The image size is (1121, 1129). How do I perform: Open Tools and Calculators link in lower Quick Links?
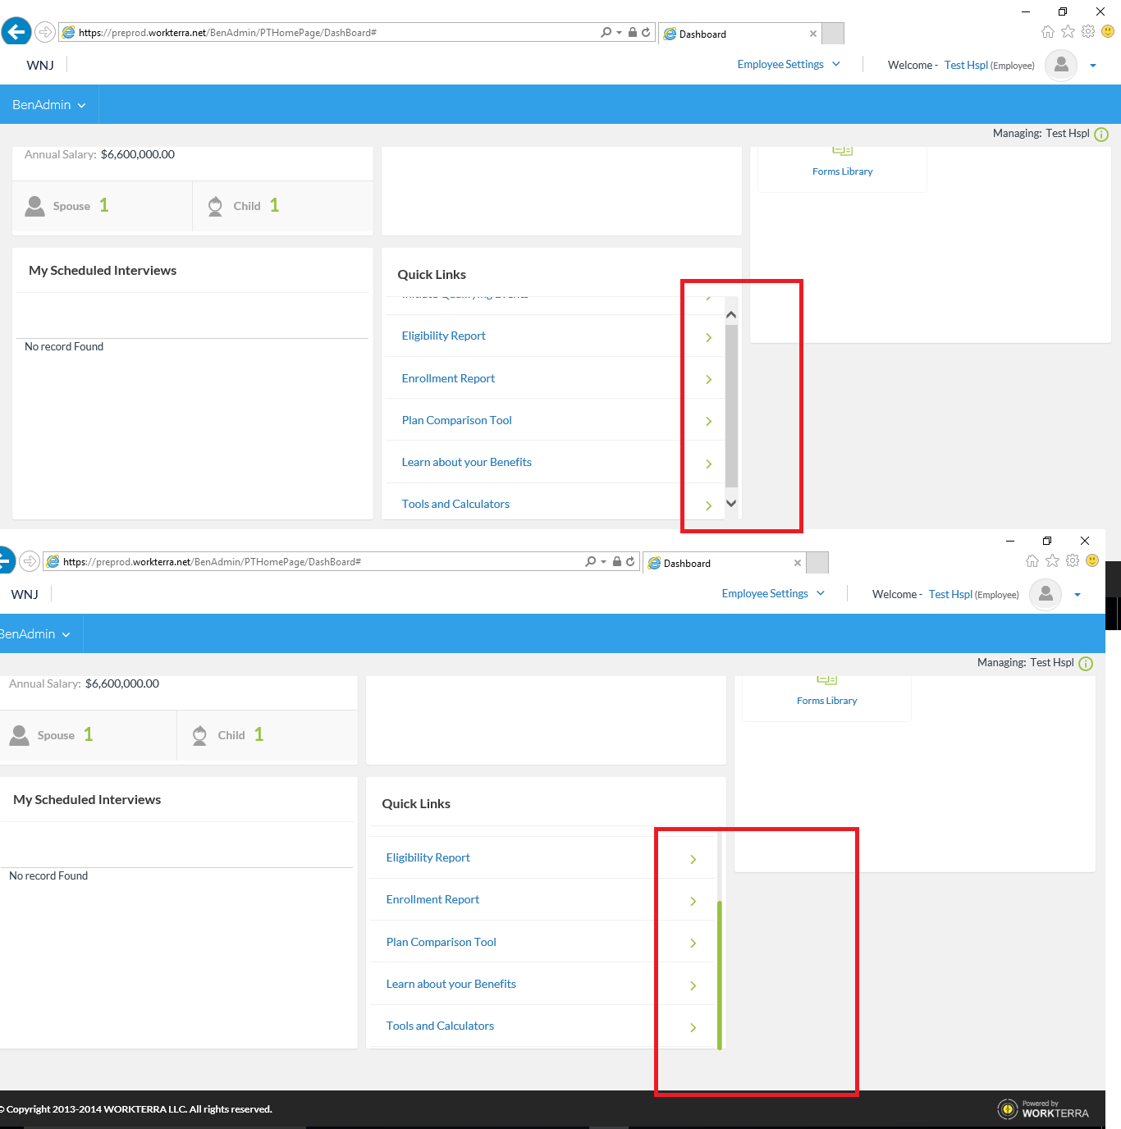pos(440,1026)
